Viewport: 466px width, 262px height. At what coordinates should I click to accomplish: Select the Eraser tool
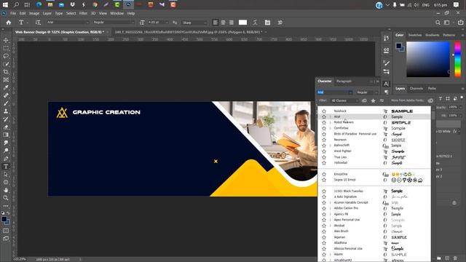(x=6, y=127)
